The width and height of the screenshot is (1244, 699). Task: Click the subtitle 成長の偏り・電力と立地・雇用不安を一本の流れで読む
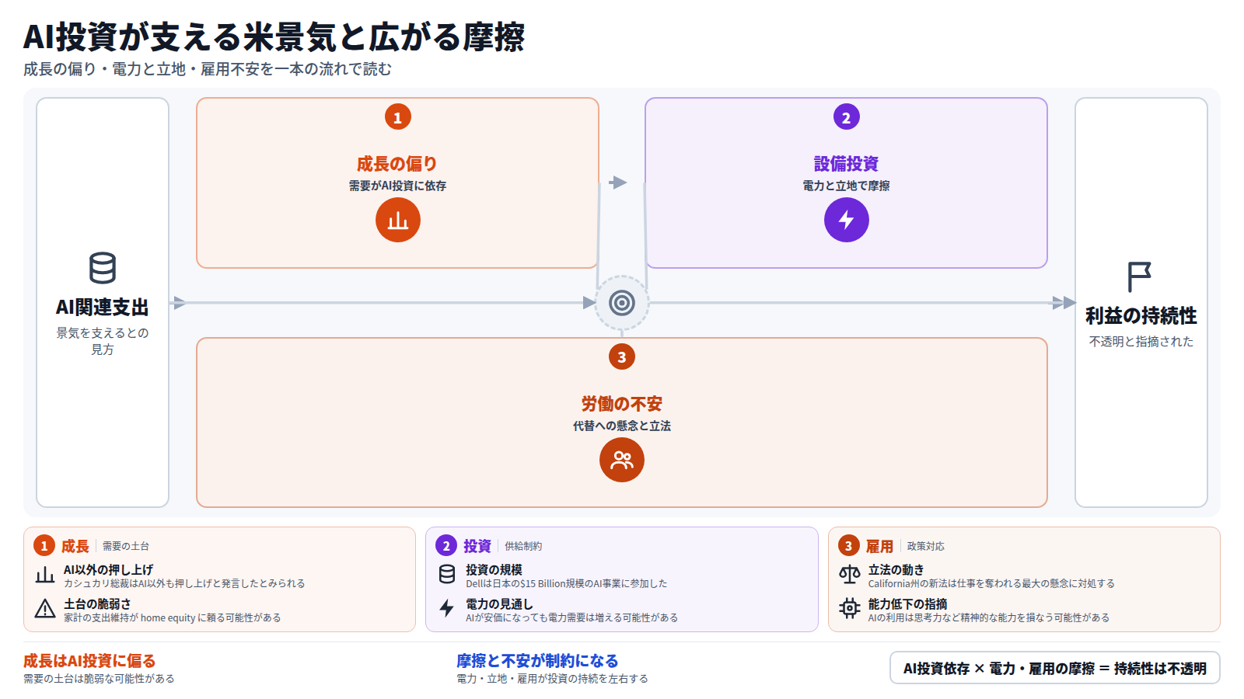pos(208,69)
